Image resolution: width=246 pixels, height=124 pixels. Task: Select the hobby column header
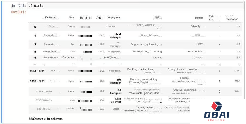157,17
